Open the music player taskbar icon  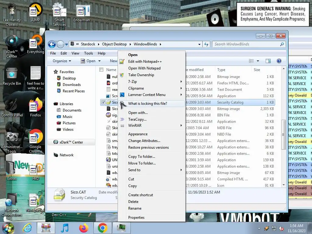65,228
